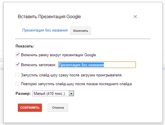Click the 'Включить заголовок:' label text
Image resolution: width=165 pixels, height=125 pixels.
39,65
